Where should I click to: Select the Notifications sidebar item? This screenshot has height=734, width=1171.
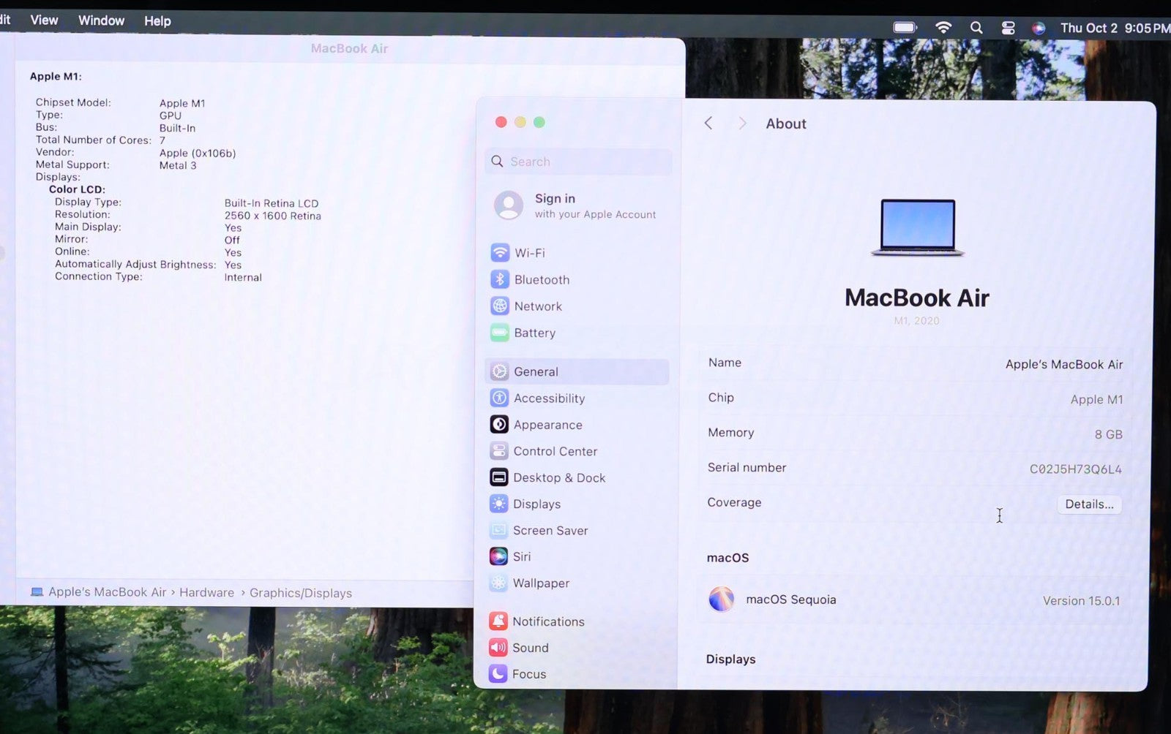tap(547, 621)
